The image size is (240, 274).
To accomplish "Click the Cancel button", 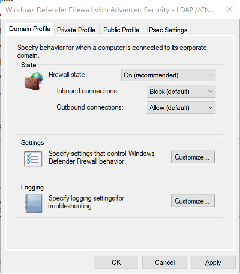I will coord(165,263).
